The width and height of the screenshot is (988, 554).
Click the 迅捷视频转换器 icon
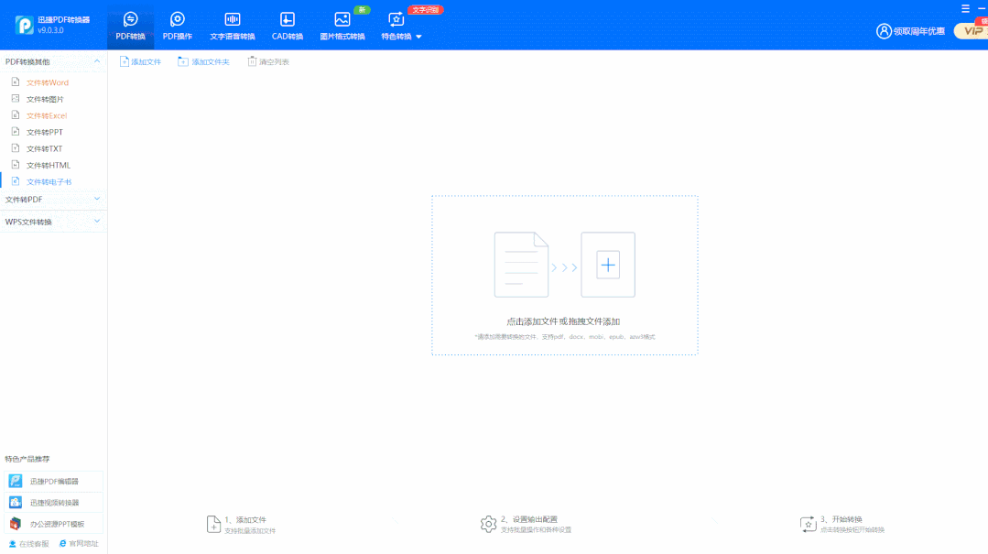pos(16,503)
